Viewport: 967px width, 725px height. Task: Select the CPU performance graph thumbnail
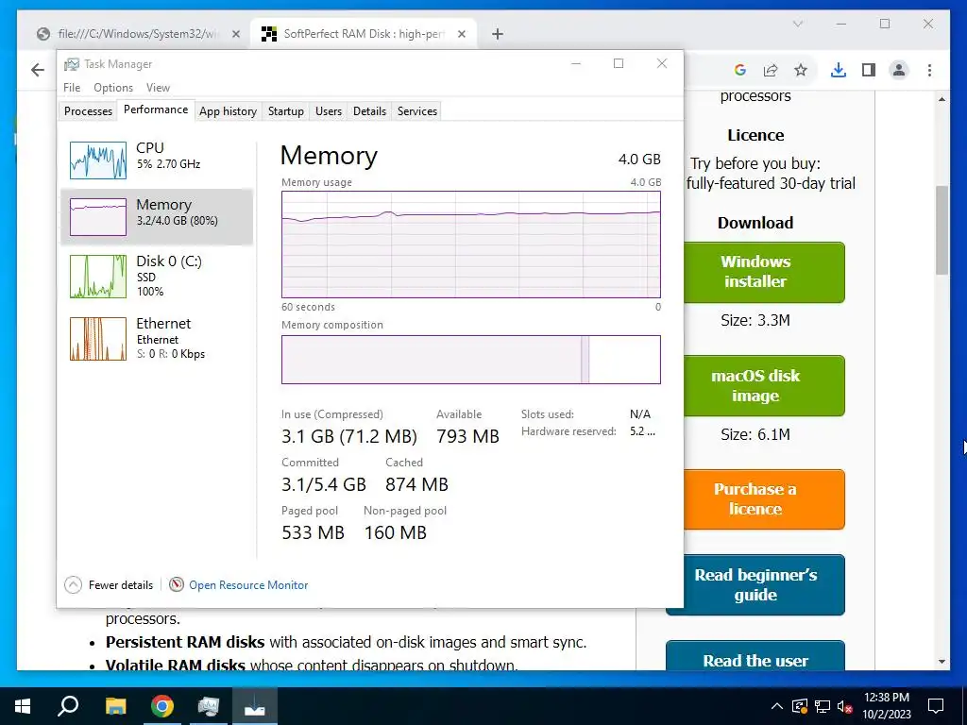pos(98,160)
